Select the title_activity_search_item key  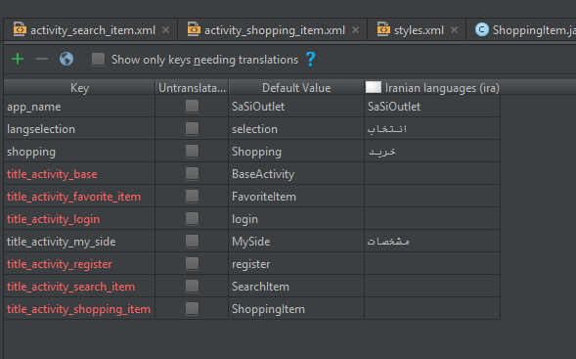pos(79,287)
